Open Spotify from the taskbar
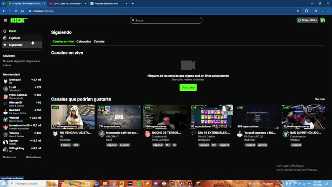This screenshot has width=332, height=187. tap(139, 184)
